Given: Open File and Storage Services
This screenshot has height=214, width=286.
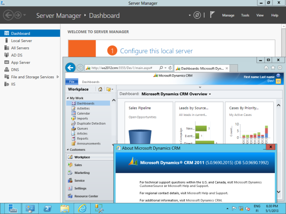Looking at the screenshot, I should click(32, 77).
